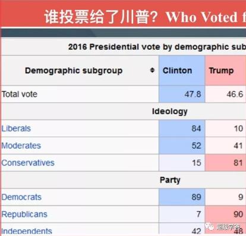246x236 pixels.
Task: Open the Moderates link
Action: coord(21,146)
